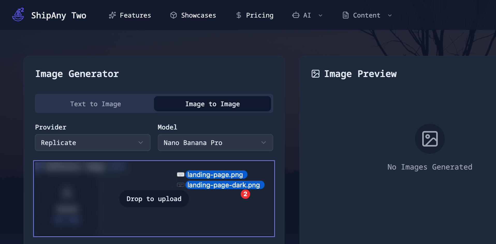
Task: Click the Content document icon
Action: tap(346, 15)
